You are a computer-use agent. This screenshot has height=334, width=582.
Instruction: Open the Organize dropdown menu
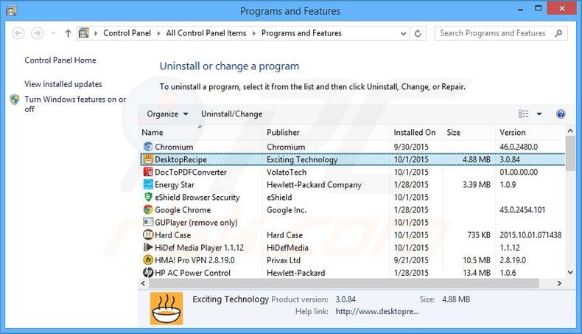[167, 114]
